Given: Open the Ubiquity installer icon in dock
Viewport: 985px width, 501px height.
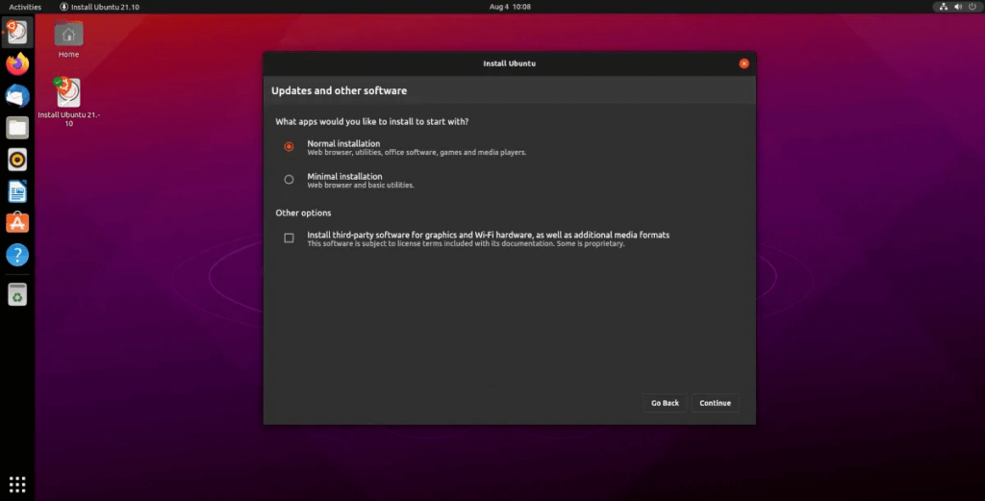Looking at the screenshot, I should [x=17, y=33].
